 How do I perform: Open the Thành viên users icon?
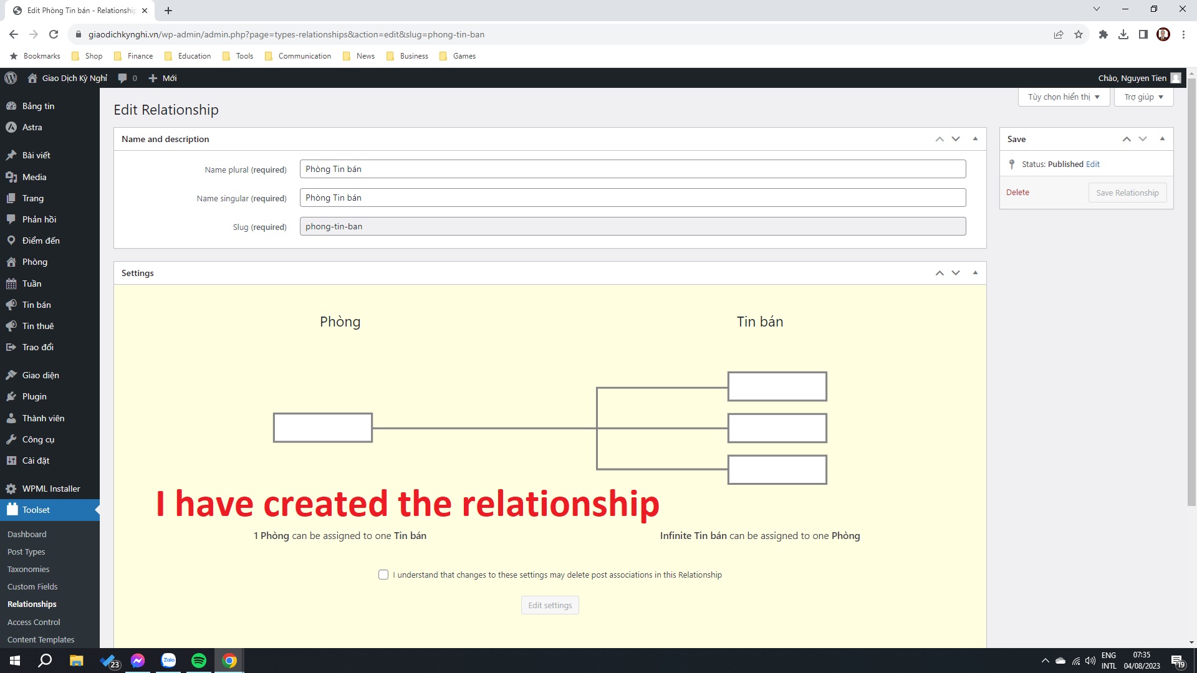(11, 418)
